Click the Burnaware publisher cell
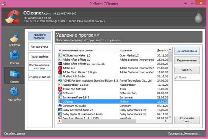This screenshot has width=208, height=139. [126, 97]
